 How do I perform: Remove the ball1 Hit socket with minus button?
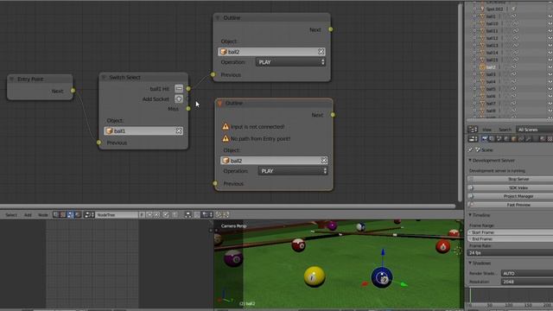[x=179, y=88]
